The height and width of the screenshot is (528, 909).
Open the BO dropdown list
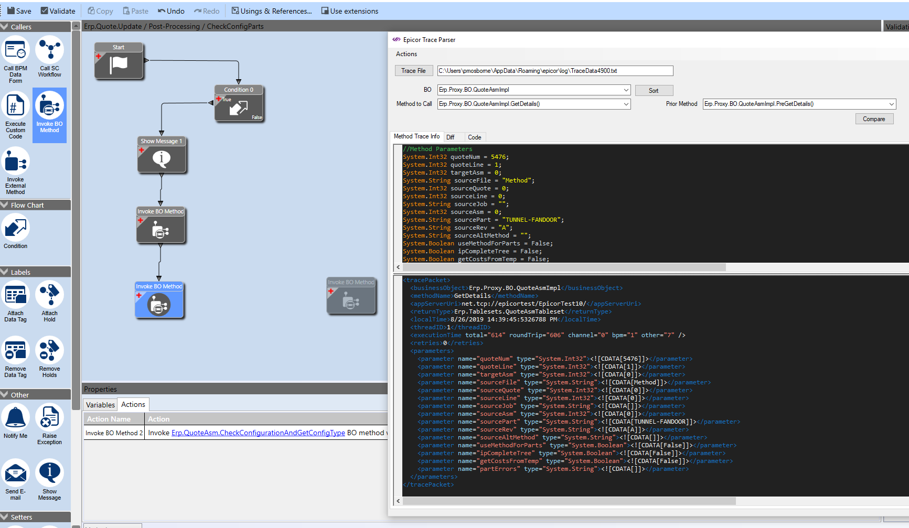626,90
